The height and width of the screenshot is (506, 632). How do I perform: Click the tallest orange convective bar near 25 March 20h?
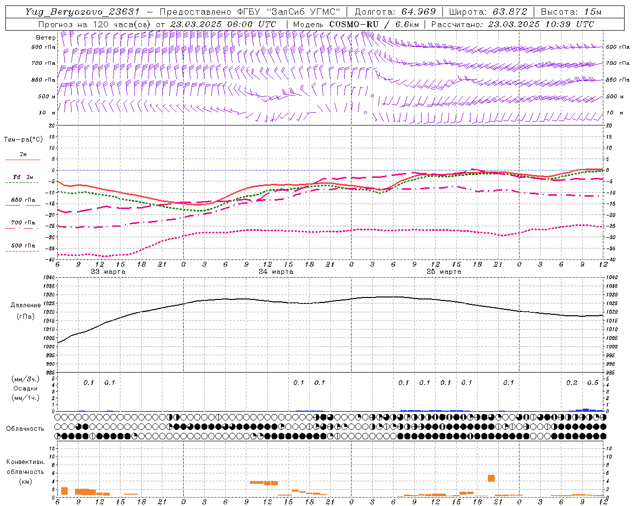click(491, 478)
